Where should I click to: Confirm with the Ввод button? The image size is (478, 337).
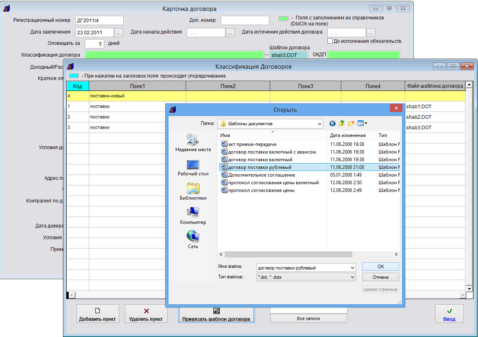tap(449, 314)
